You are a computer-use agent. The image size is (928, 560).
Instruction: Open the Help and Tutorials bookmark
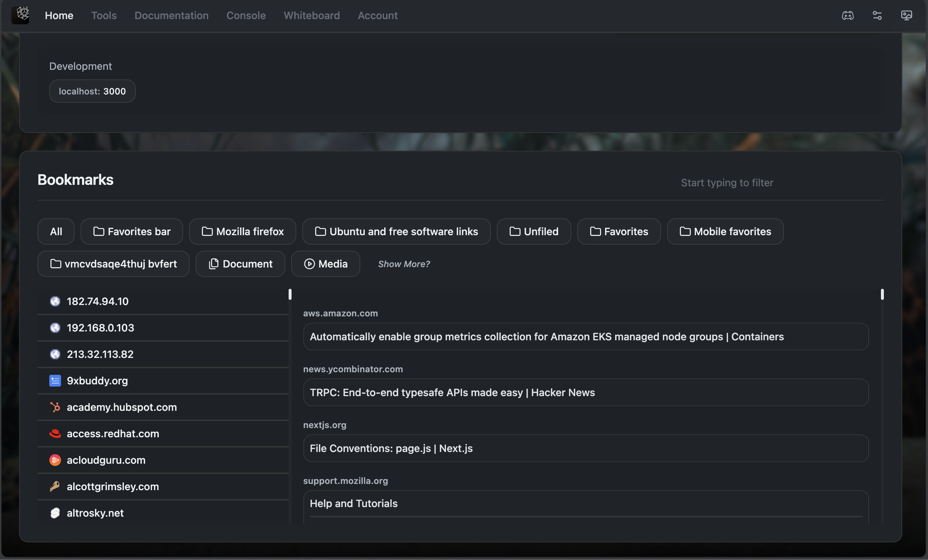point(586,503)
